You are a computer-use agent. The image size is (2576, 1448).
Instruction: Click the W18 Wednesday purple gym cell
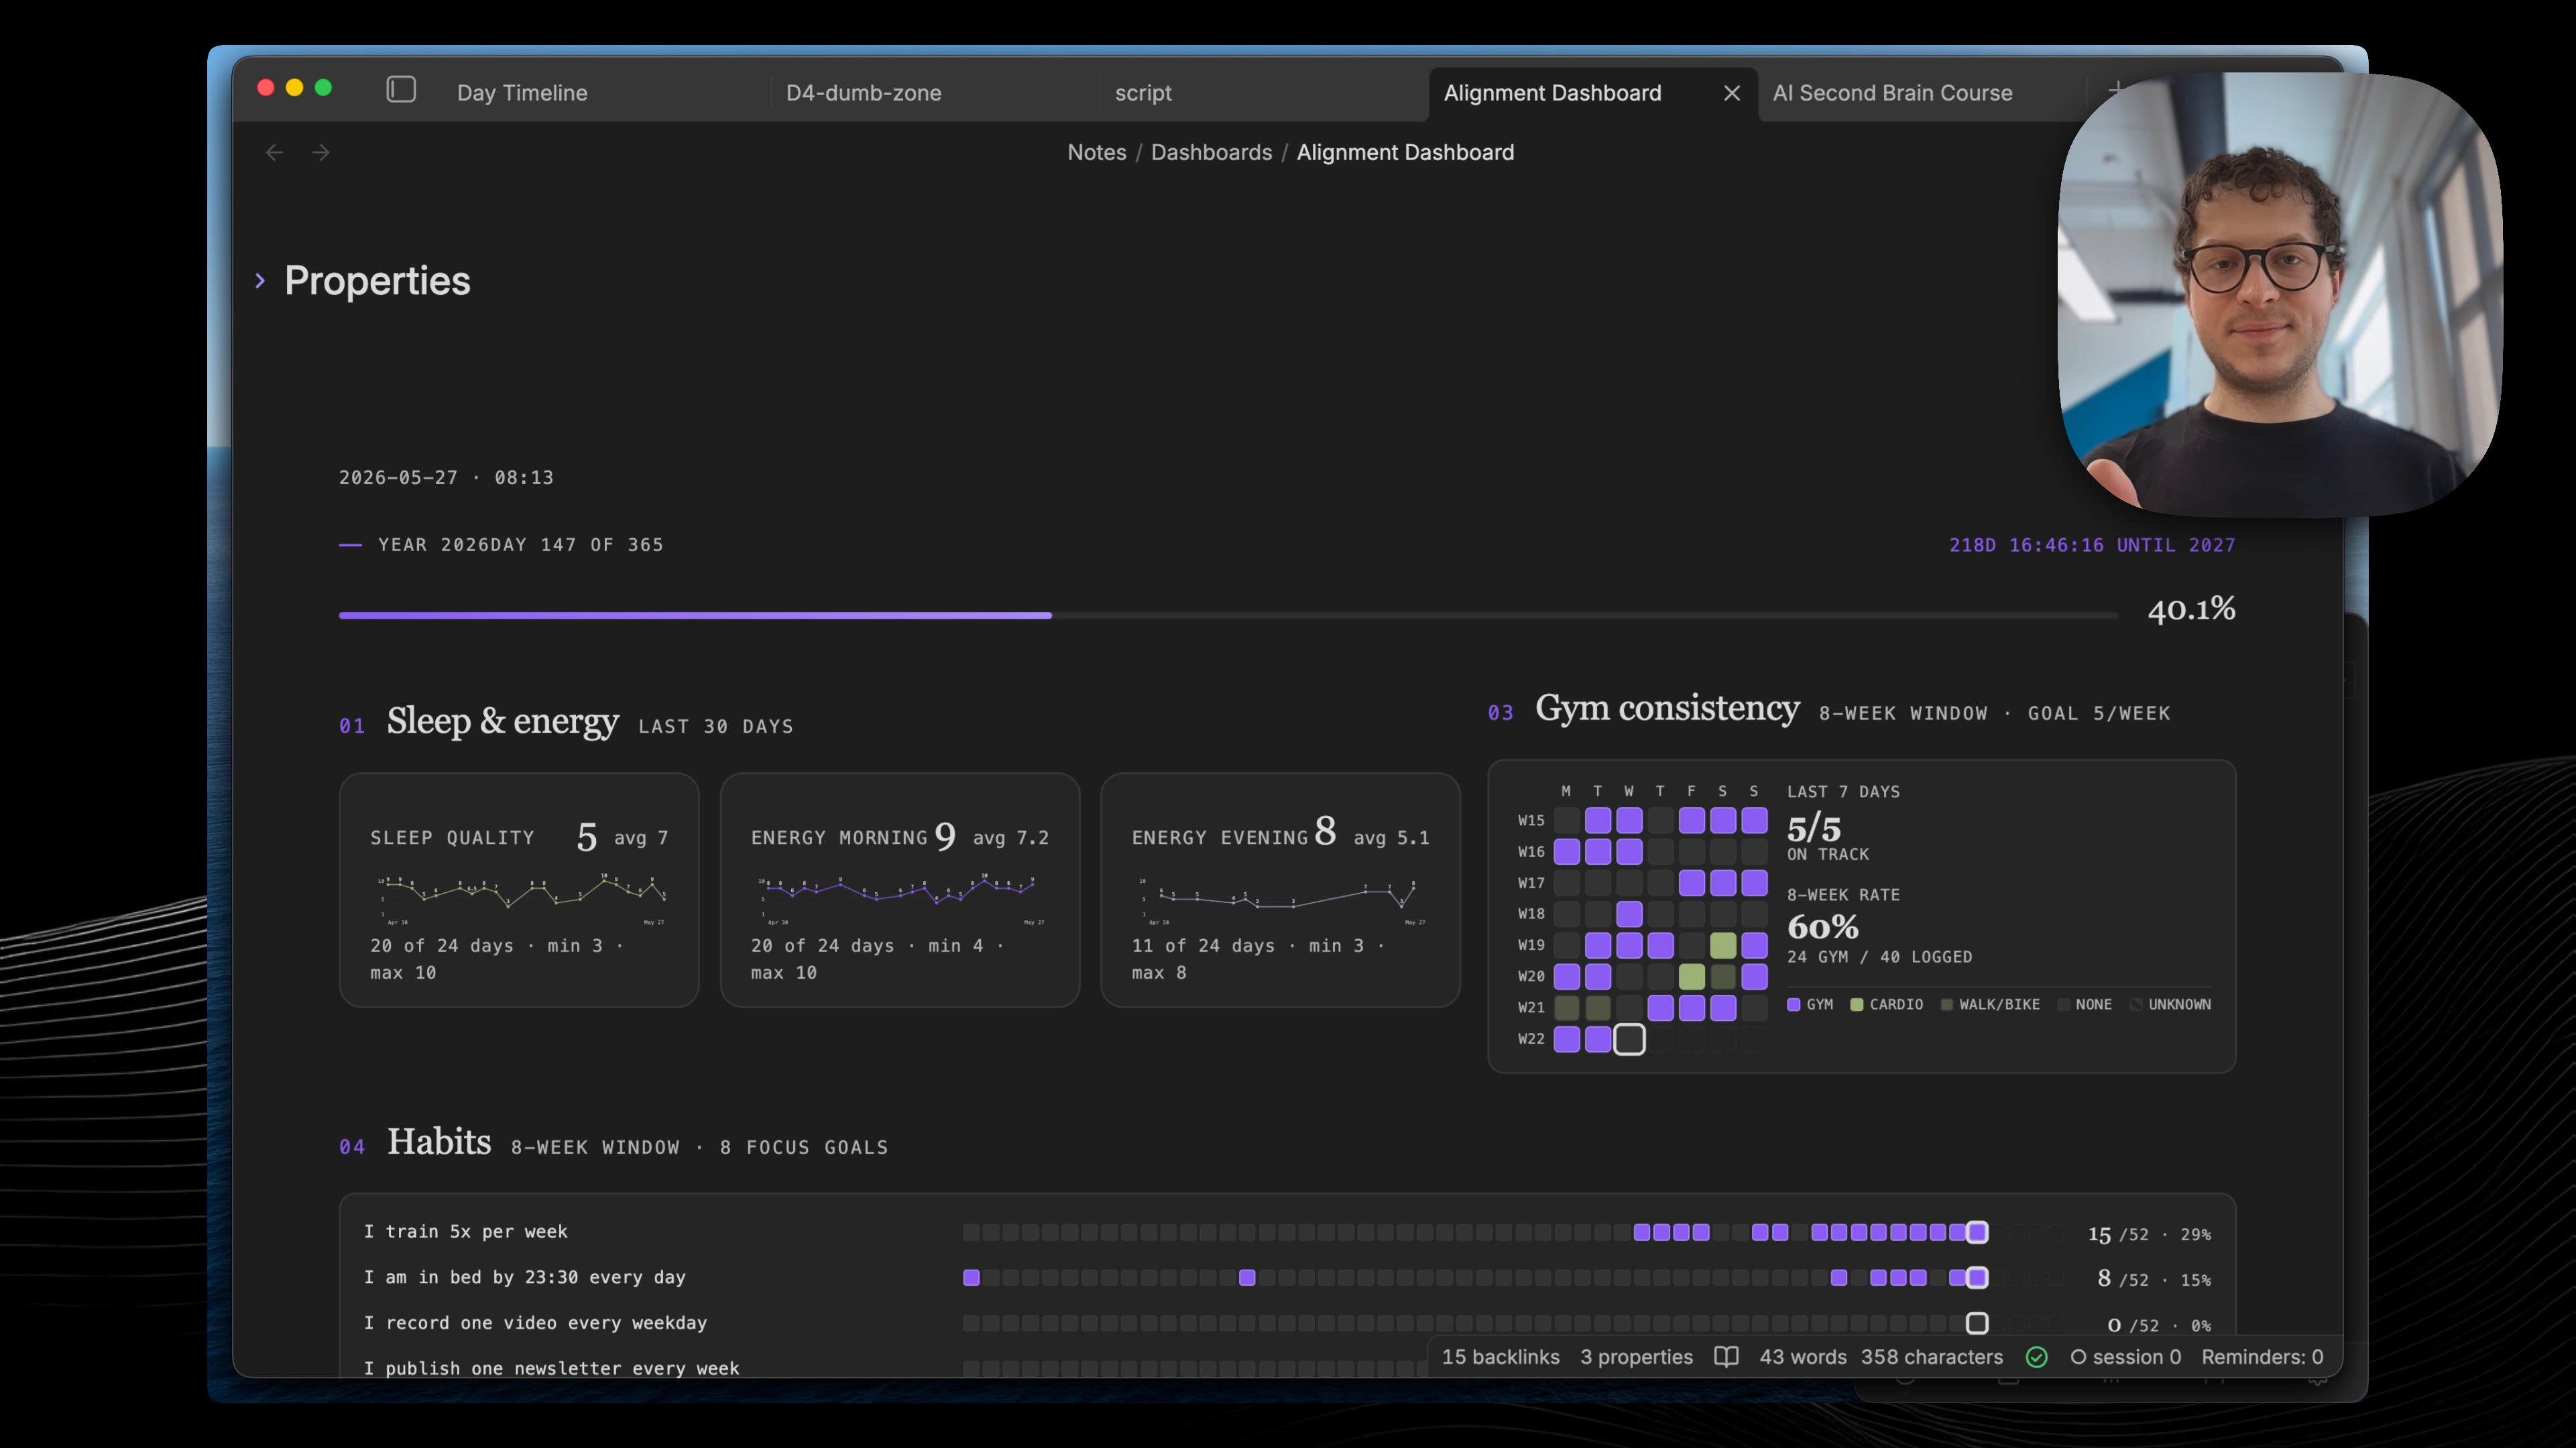(1629, 914)
